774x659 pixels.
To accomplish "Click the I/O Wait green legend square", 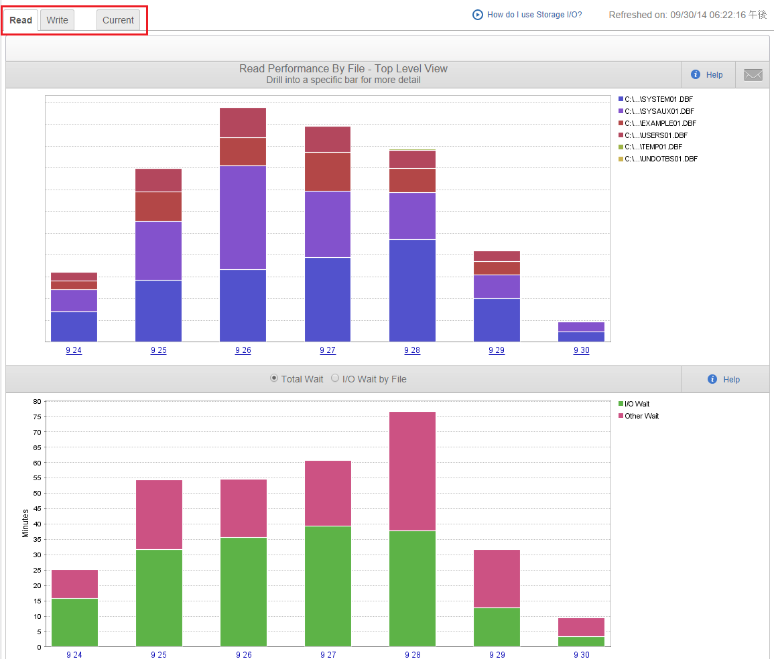I will pyautogui.click(x=621, y=404).
